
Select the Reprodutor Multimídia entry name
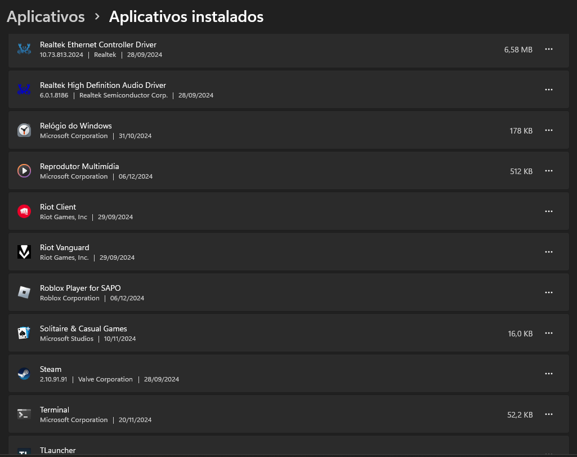(79, 166)
